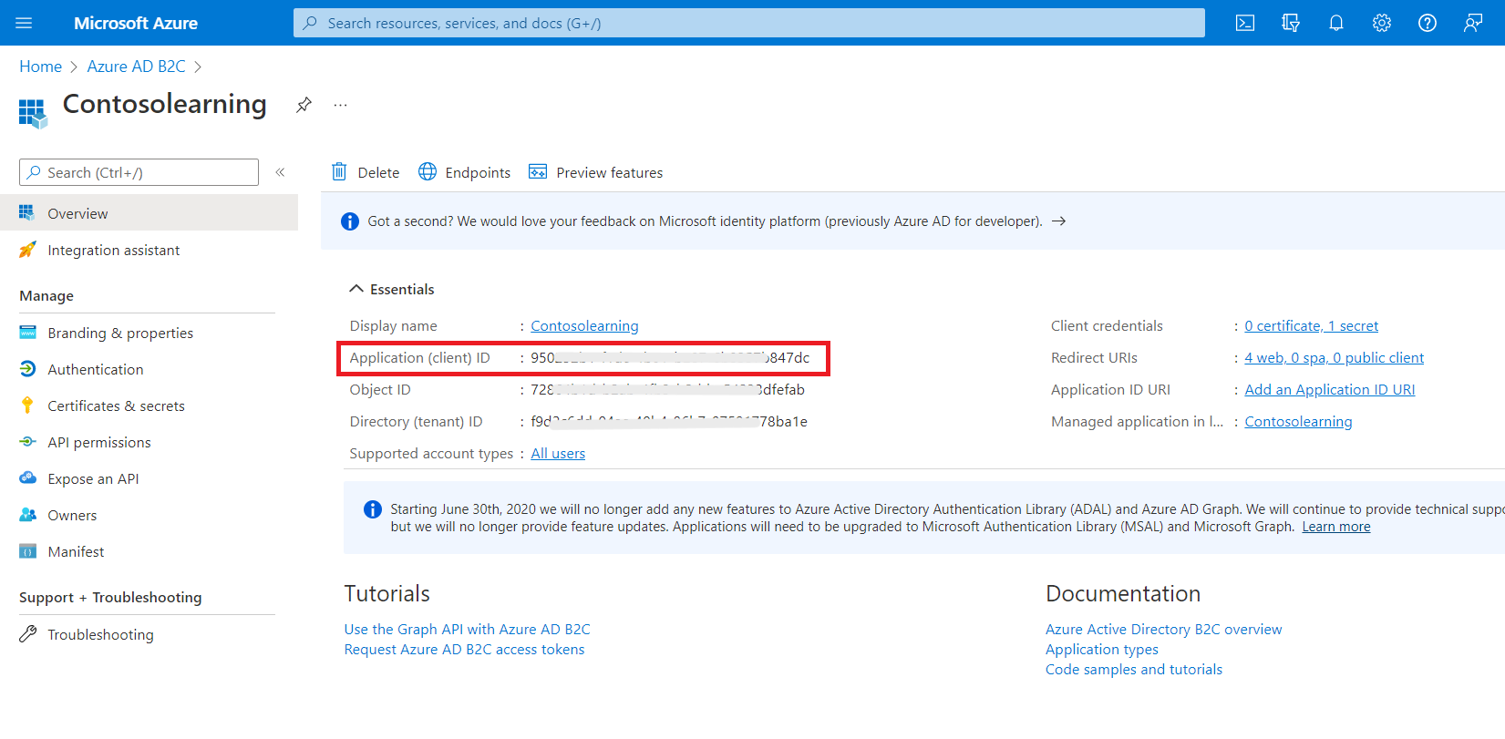Click the Authentication icon
The width and height of the screenshot is (1505, 739).
coord(27,369)
